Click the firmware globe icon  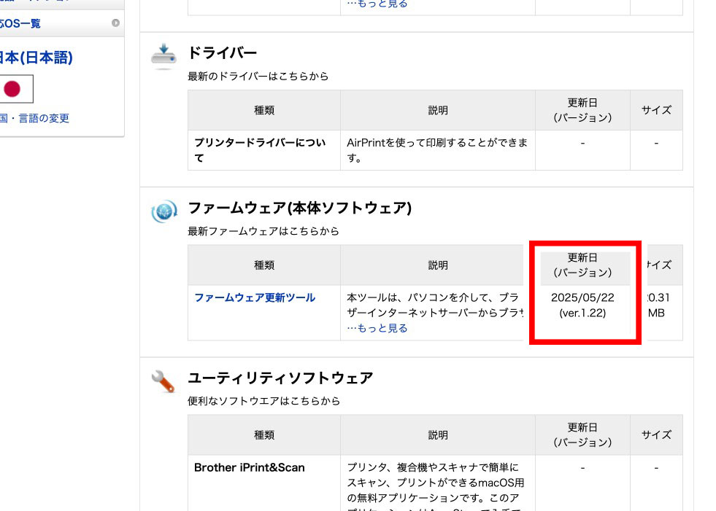pos(163,211)
